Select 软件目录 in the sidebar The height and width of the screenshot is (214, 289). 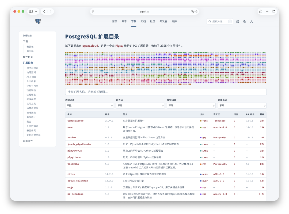pyautogui.click(x=28, y=57)
